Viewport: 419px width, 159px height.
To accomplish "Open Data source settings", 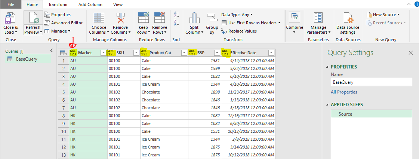I will tap(348, 18).
